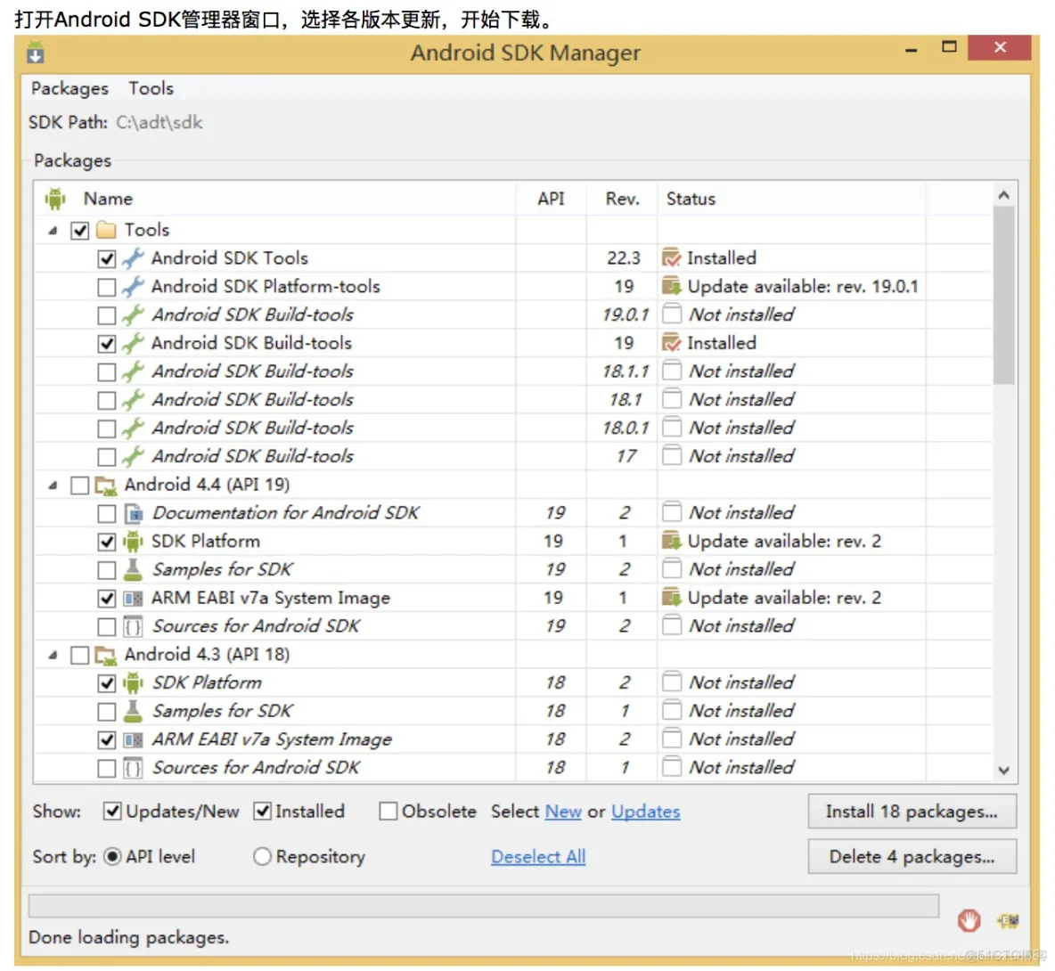Click the API 19 SDK Platform android icon
This screenshot has height=971, width=1055.
134,542
